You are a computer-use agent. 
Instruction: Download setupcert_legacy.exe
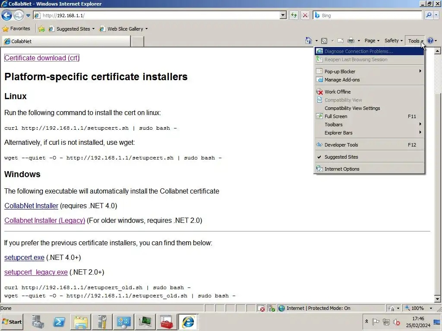pos(36,272)
